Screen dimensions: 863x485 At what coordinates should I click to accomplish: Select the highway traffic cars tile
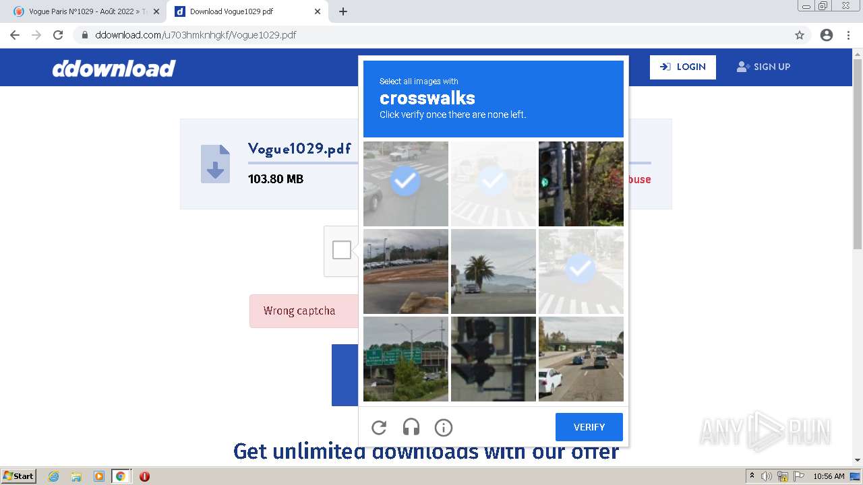pos(581,359)
